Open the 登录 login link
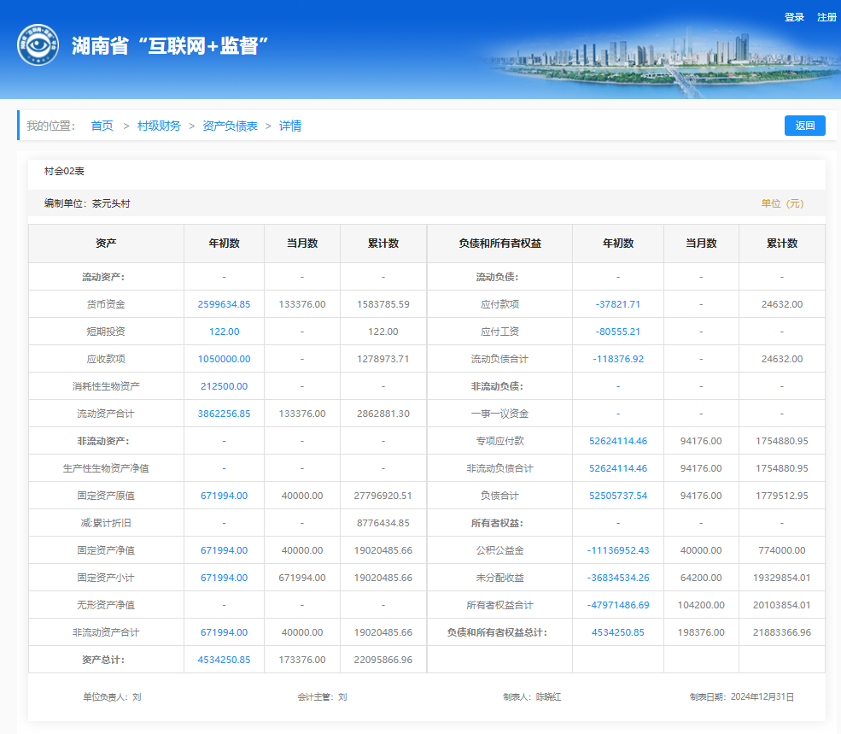 coord(794,17)
